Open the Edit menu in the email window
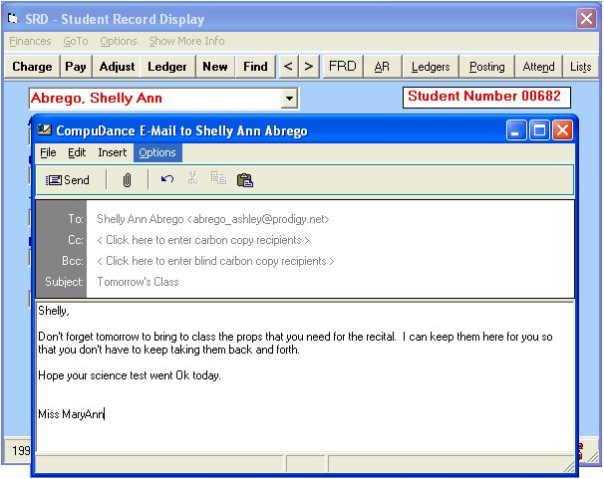Viewport: 604px width, 479px height. pyautogui.click(x=77, y=152)
